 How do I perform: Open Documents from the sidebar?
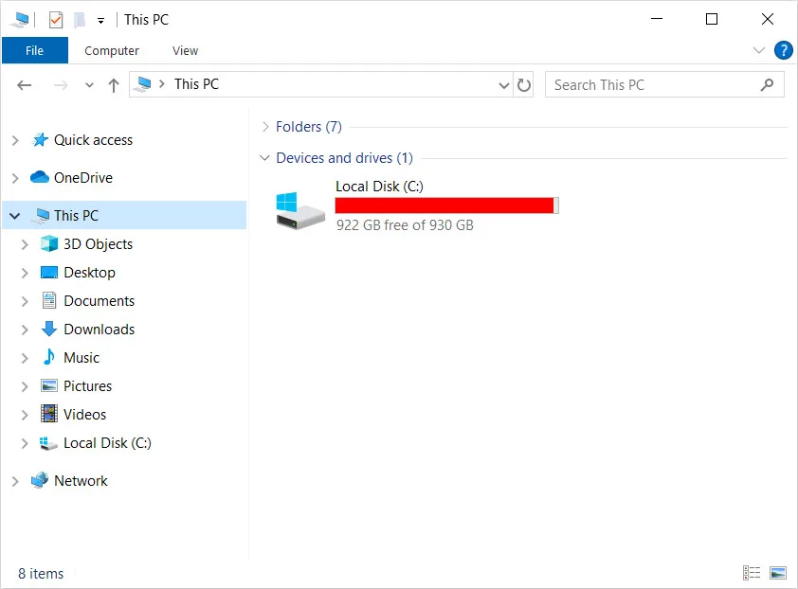tap(100, 301)
